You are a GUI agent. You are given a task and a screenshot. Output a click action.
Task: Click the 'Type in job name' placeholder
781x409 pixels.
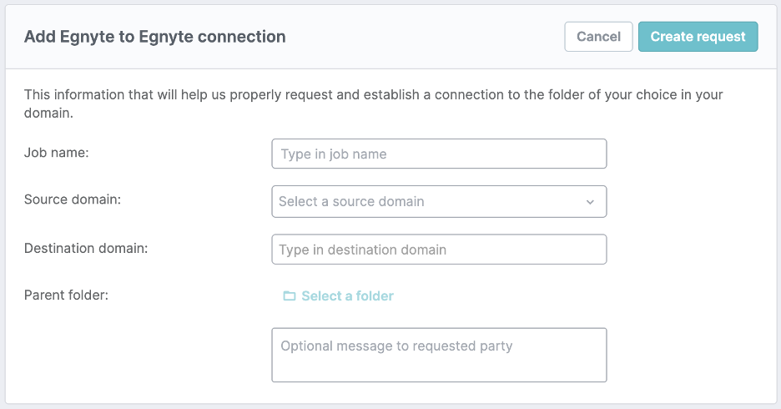334,154
